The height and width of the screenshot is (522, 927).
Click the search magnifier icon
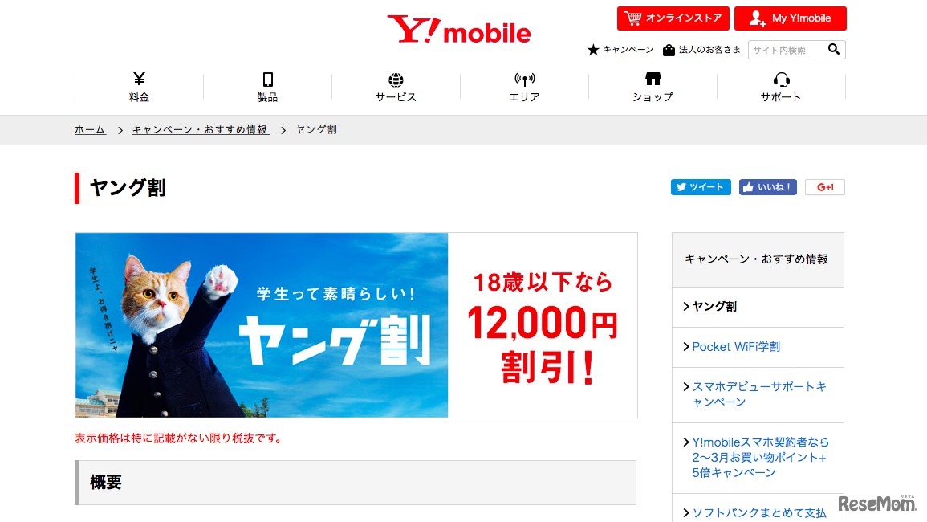[x=834, y=49]
